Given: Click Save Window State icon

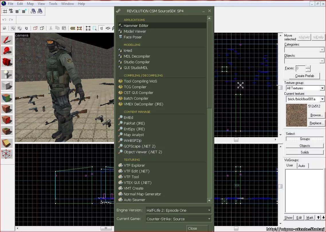Looking at the screenshot, I should pyautogui.click(x=40, y=11).
